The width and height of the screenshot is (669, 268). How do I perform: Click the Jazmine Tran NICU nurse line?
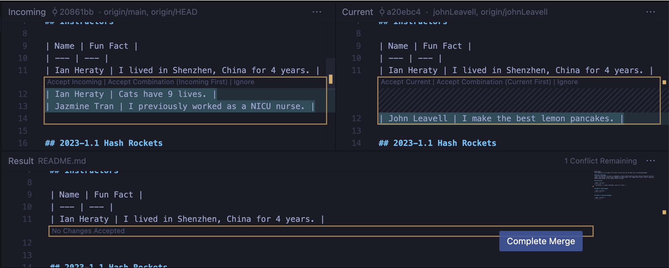(x=180, y=106)
